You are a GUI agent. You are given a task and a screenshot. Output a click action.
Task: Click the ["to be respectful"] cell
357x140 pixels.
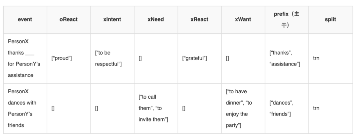(x=108, y=58)
